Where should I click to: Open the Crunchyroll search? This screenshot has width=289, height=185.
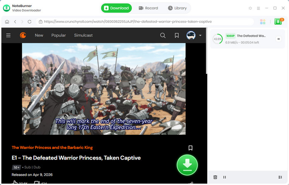click(163, 35)
